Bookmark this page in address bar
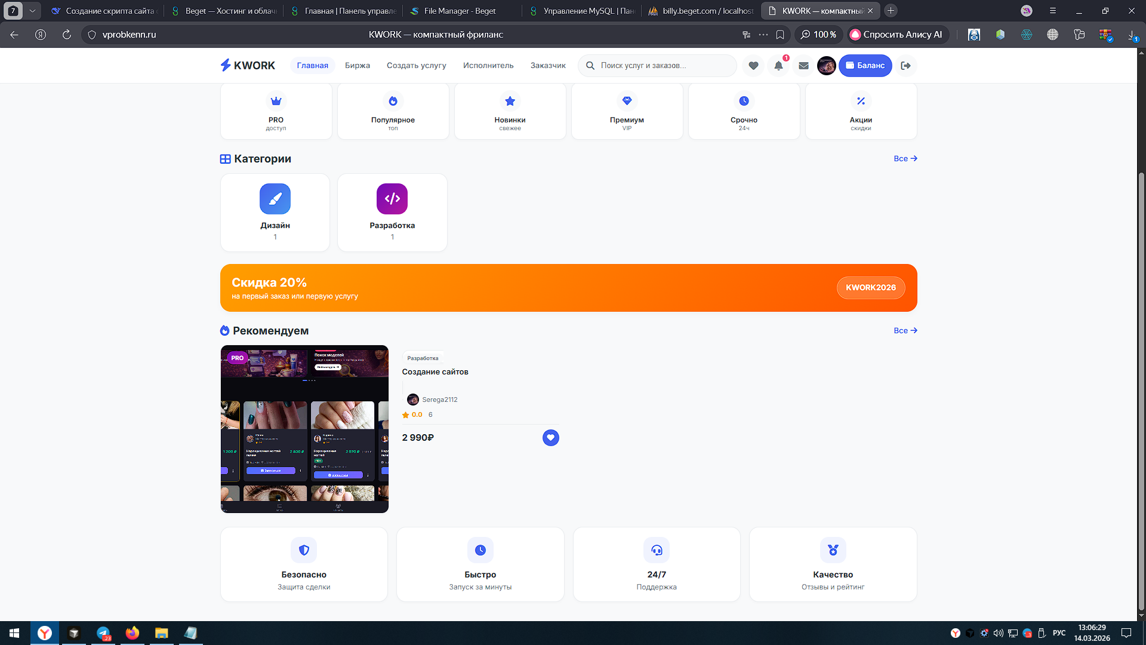The image size is (1146, 645). [780, 35]
